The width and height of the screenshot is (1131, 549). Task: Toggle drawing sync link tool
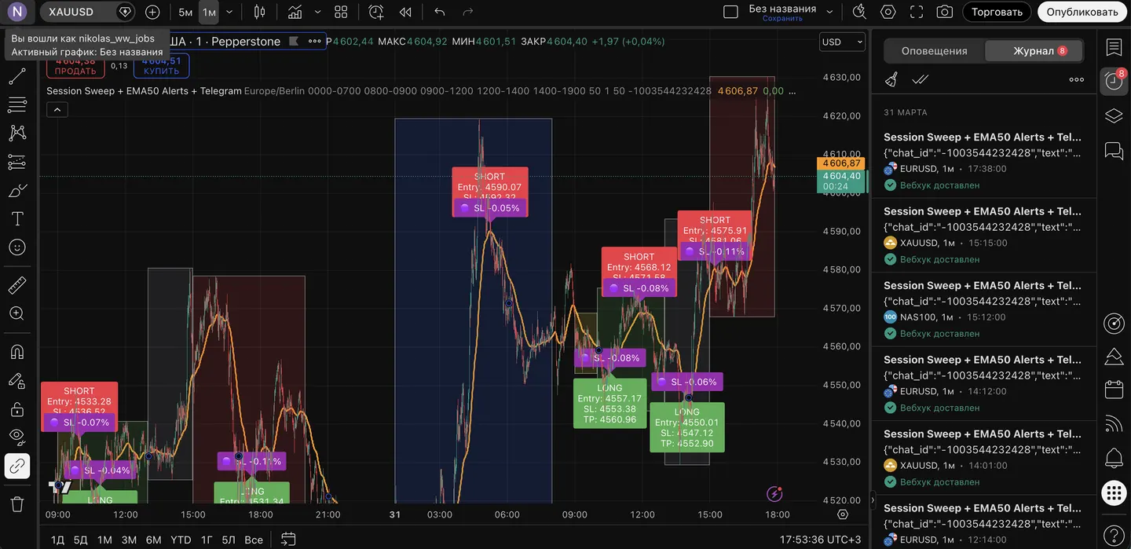point(16,466)
